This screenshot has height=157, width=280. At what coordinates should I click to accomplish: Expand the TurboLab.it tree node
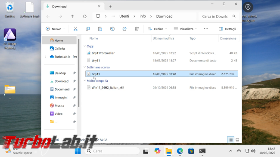(x=46, y=57)
